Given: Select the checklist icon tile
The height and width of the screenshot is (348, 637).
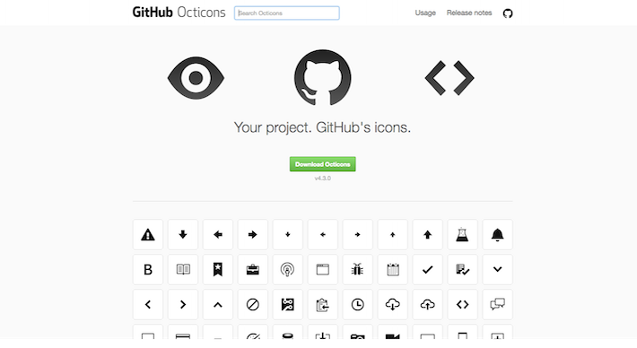Looking at the screenshot, I should 462,270.
